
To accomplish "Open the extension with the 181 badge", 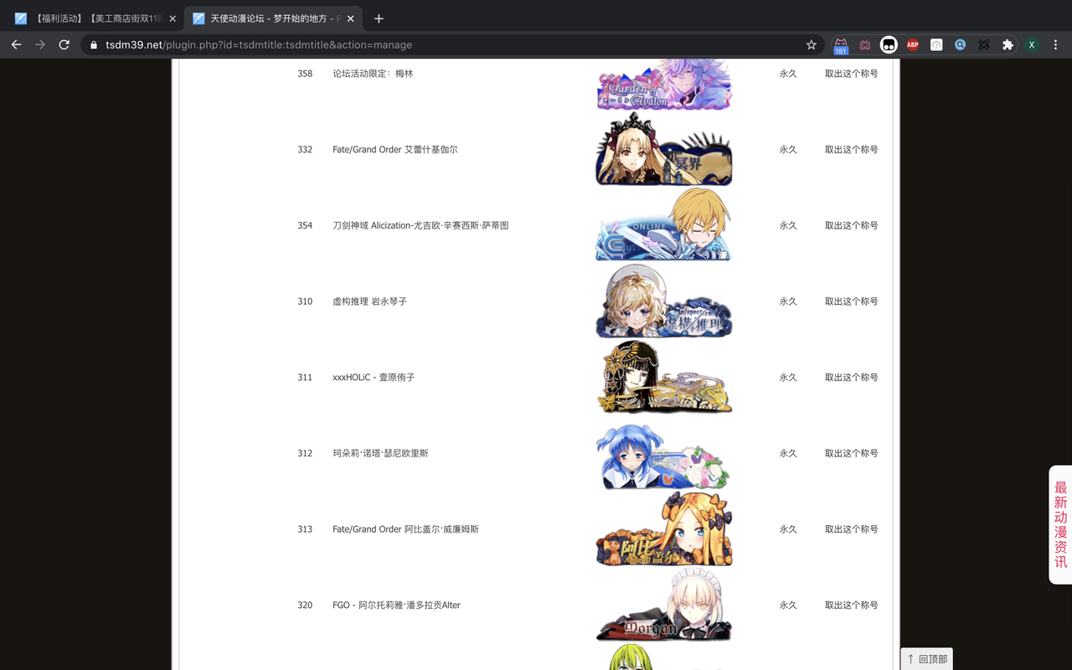I will click(x=841, y=45).
